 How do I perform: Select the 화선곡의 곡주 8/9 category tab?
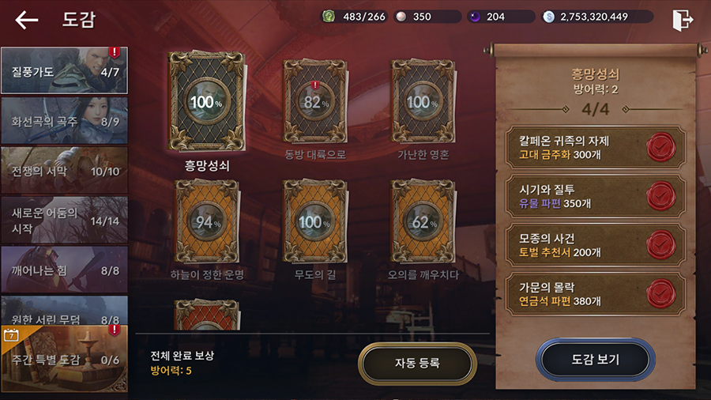pos(65,121)
